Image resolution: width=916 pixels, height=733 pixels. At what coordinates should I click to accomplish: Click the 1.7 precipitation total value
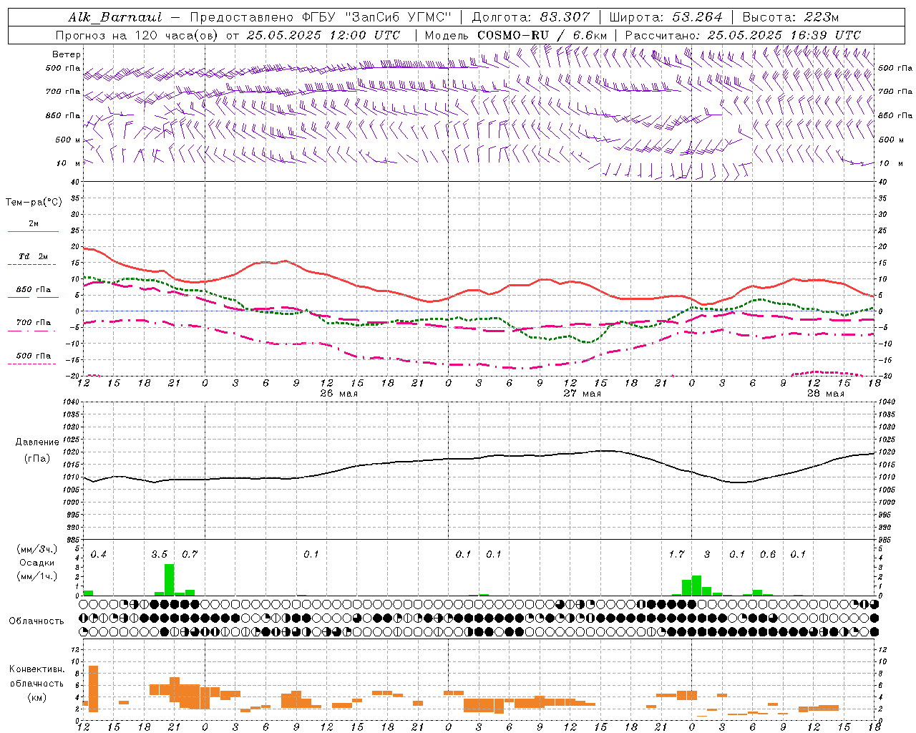coord(676,555)
